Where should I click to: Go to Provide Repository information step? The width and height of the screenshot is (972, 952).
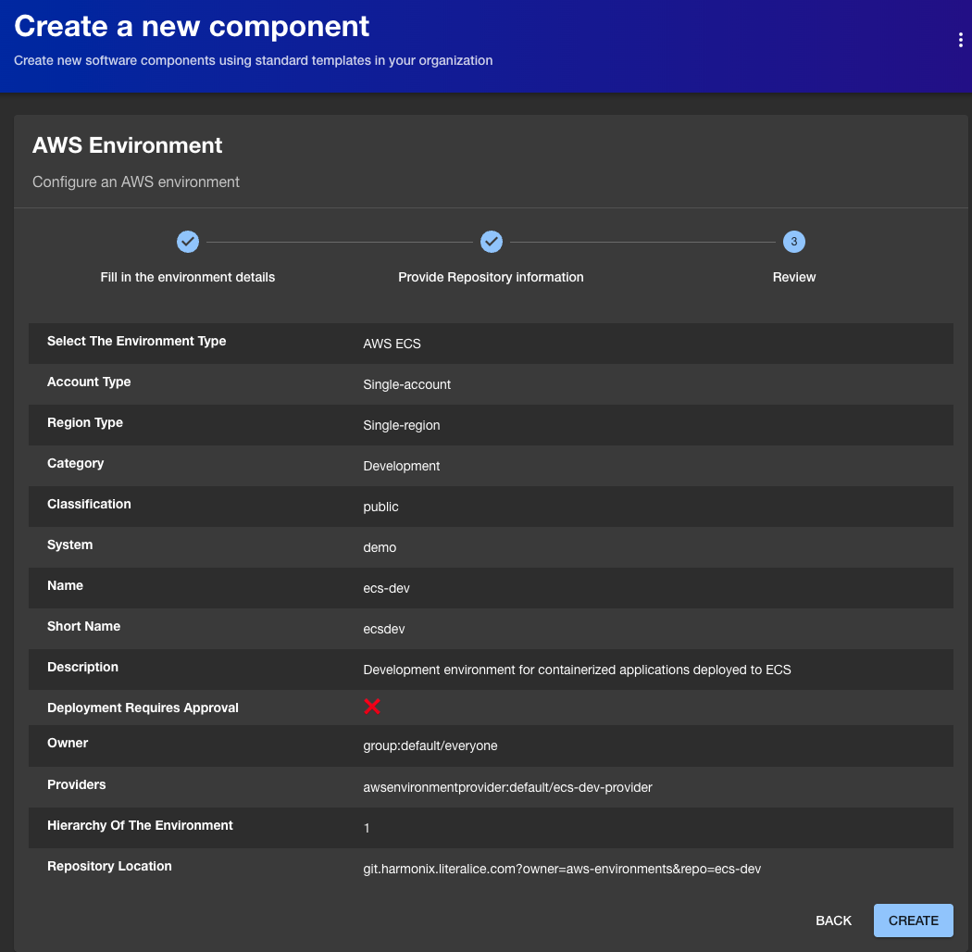pos(491,277)
